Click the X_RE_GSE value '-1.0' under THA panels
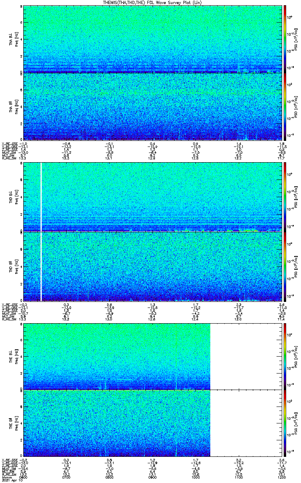The height and width of the screenshot is (483, 301). pyautogui.click(x=24, y=144)
